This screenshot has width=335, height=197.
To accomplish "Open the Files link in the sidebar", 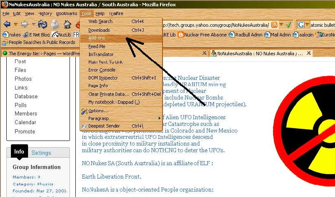I will pos(21,70).
